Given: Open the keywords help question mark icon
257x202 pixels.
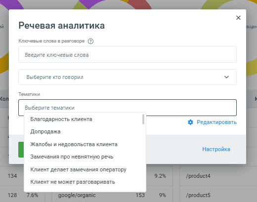Looking at the screenshot, I should pos(90,41).
